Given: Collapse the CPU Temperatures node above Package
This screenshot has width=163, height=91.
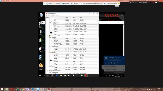Looking at the screenshot, I should (49, 47).
